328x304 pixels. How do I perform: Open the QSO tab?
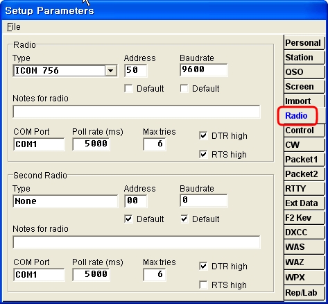pos(304,71)
